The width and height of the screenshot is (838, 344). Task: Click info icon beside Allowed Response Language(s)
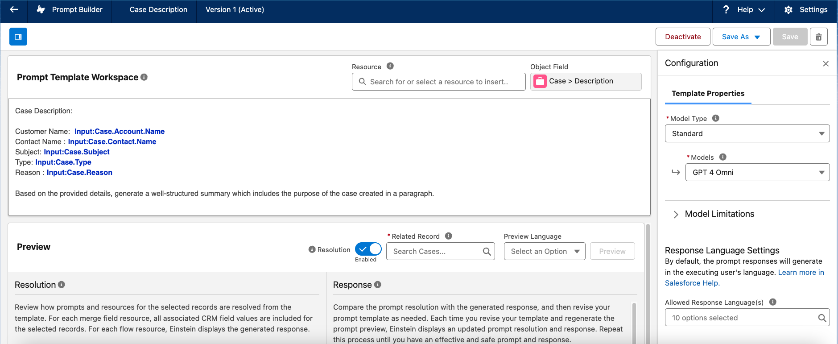tap(773, 302)
